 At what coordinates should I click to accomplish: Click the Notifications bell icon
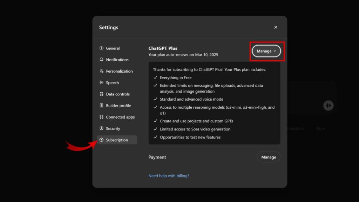coord(101,60)
